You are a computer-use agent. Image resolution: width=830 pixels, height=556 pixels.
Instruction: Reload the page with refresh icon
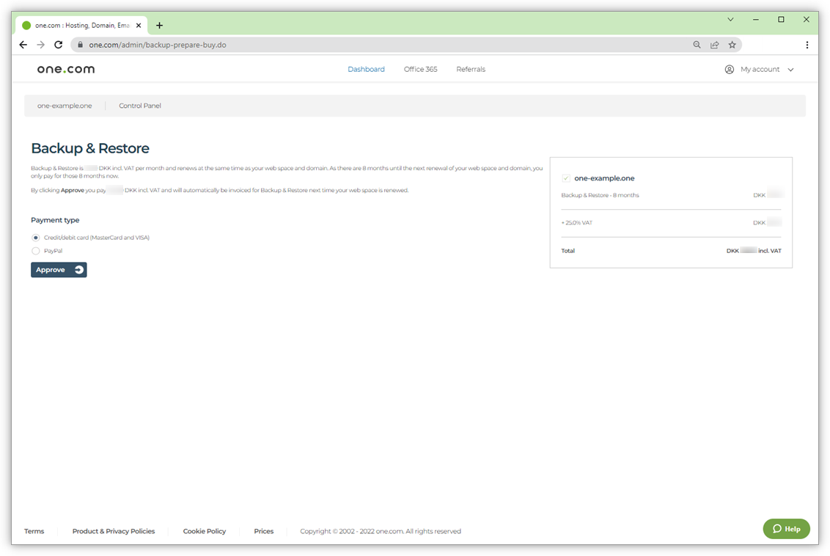click(58, 45)
